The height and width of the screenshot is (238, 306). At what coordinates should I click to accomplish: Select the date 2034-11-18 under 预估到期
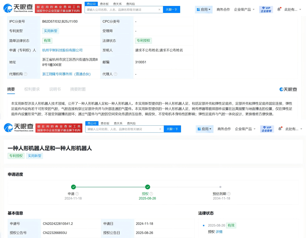coord(222,198)
